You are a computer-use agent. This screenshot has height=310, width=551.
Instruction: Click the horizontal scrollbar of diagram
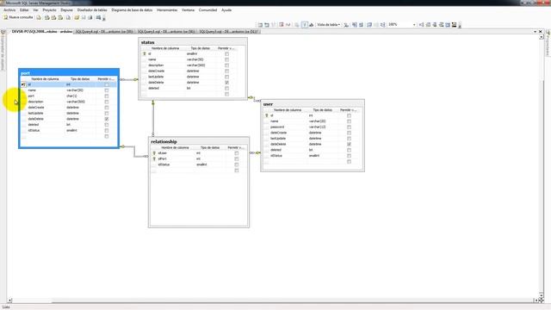click(274, 301)
